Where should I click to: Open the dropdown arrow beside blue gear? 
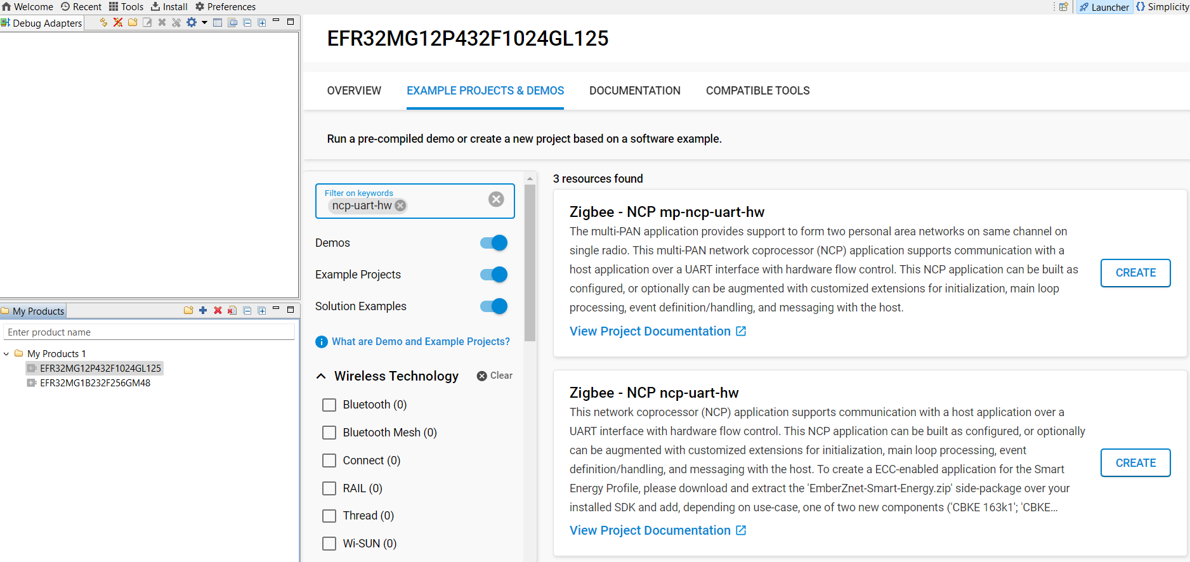coord(204,22)
